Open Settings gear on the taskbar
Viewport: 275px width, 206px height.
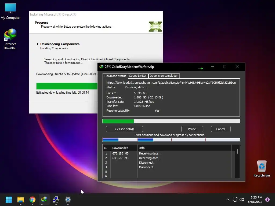coord(68,200)
